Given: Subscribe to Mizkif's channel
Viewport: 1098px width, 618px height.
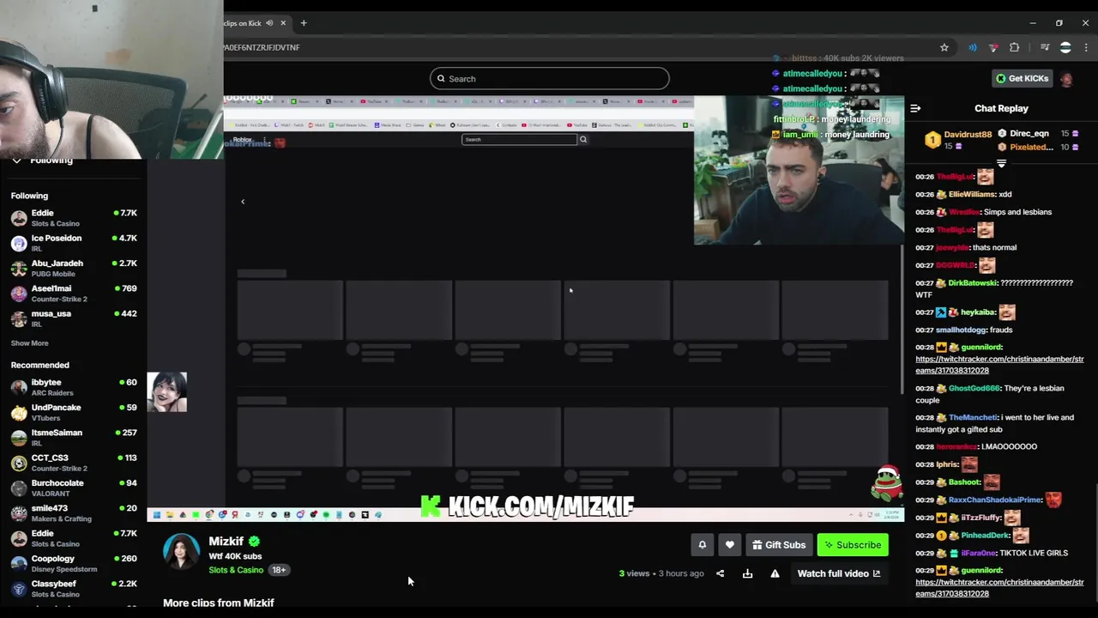Looking at the screenshot, I should 853,545.
